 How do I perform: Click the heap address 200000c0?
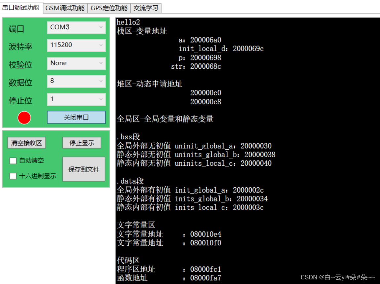tap(206, 93)
